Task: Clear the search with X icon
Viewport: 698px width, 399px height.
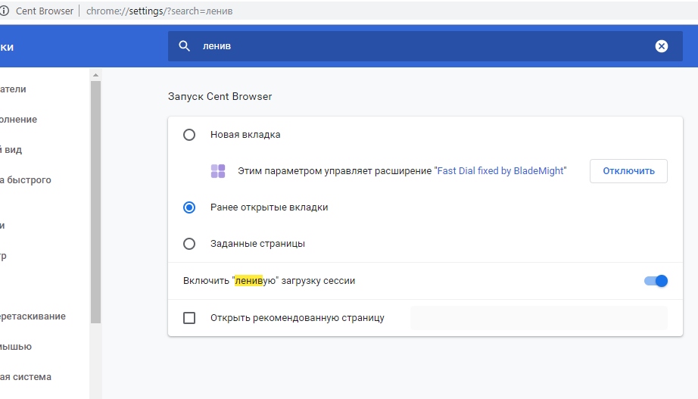Action: click(662, 46)
